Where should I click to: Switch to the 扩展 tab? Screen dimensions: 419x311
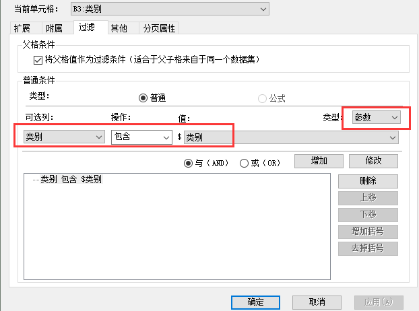click(26, 28)
